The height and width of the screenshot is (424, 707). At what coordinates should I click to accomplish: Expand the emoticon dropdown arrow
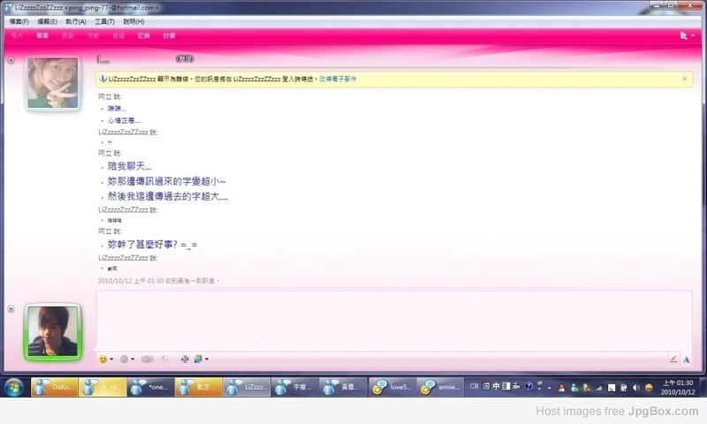(111, 360)
